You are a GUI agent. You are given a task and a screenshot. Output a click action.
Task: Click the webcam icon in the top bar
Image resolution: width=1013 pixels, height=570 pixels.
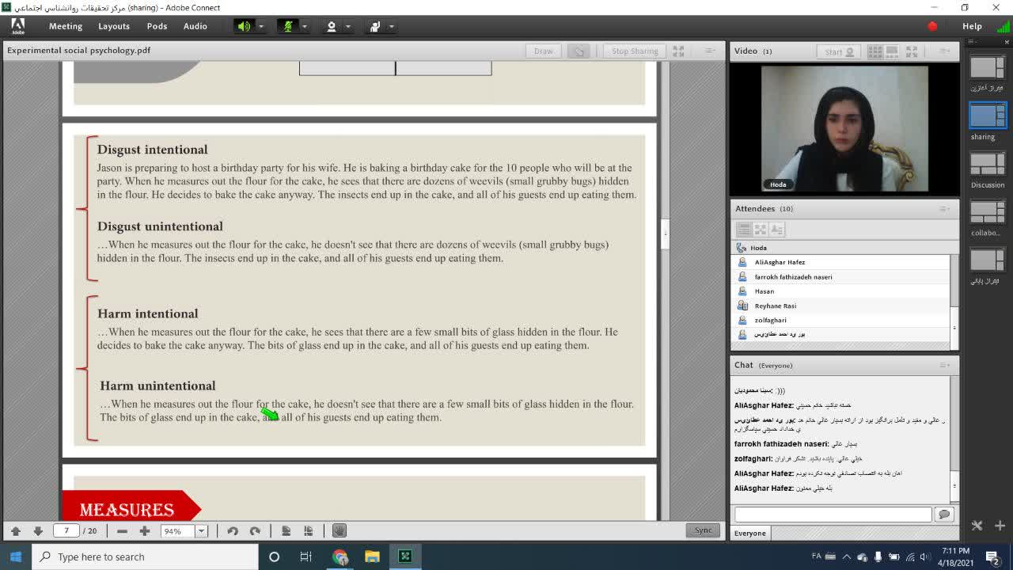pyautogui.click(x=332, y=26)
